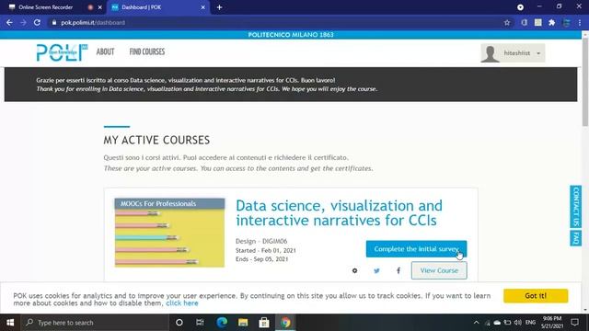The image size is (589, 331).
Task: Open the FIND COURSES menu item
Action: [147, 51]
